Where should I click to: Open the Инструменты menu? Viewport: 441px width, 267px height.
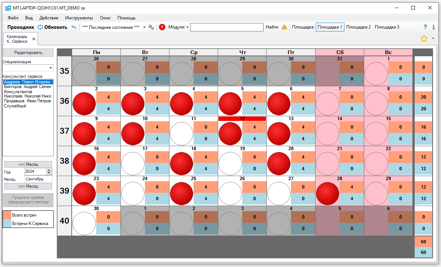(x=79, y=18)
